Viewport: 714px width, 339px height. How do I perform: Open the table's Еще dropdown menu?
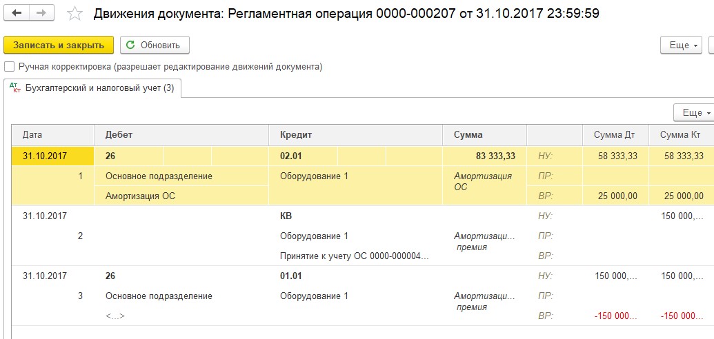coord(694,112)
